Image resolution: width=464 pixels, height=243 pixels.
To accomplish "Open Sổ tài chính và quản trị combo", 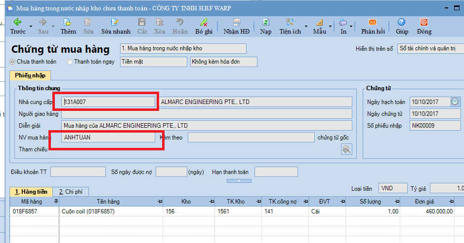I will point(430,48).
